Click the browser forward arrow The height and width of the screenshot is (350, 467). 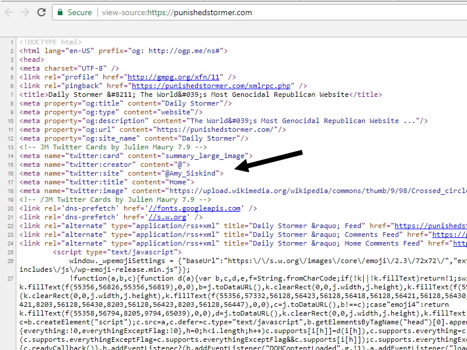pos(25,12)
